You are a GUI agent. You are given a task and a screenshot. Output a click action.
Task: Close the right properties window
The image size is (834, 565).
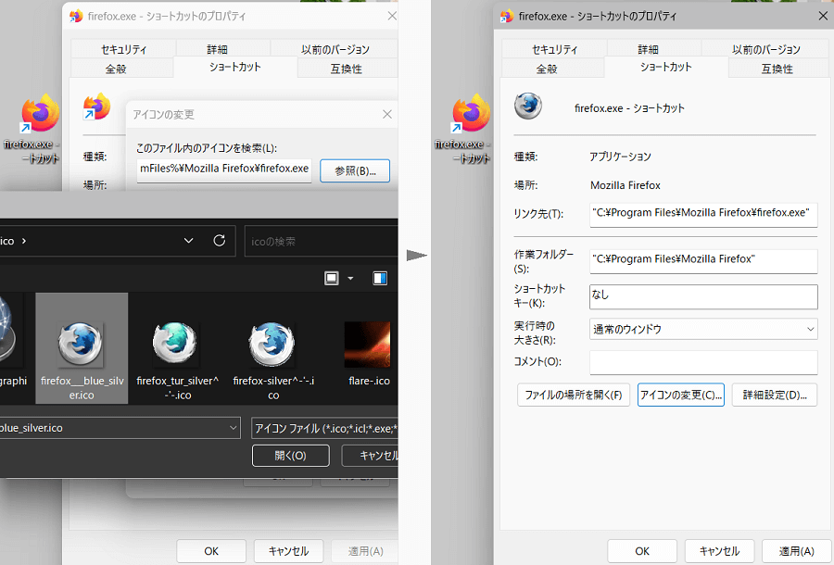click(823, 16)
